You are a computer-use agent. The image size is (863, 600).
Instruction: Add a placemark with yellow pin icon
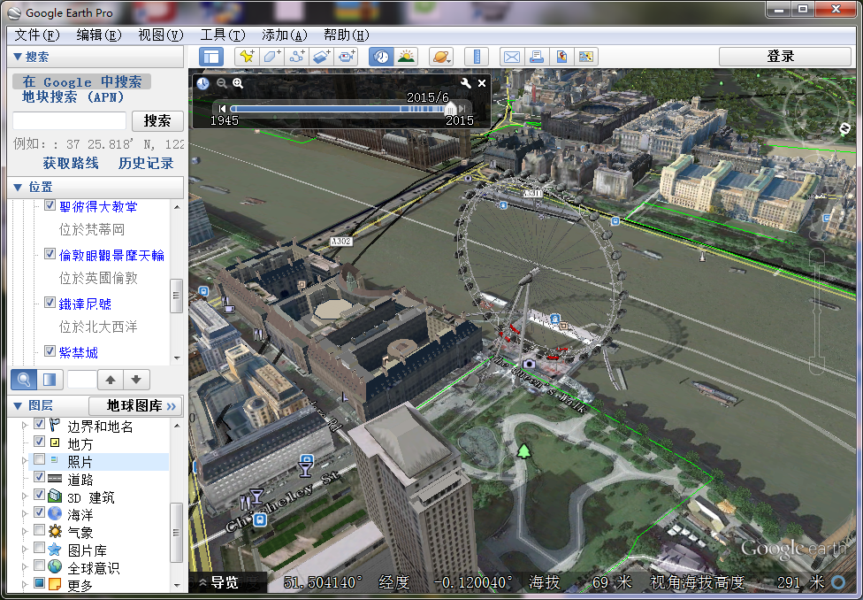point(247,57)
